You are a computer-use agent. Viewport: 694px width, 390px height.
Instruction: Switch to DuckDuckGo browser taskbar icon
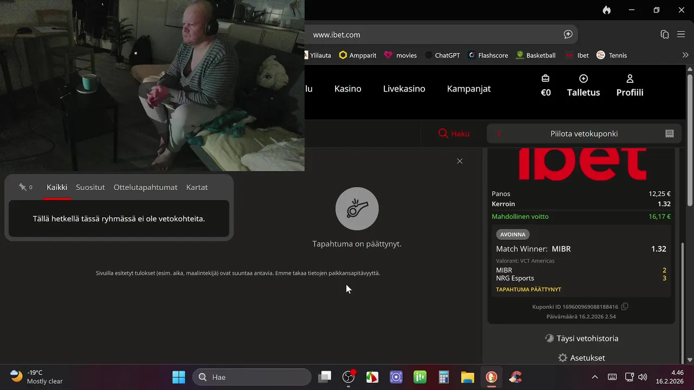coord(492,377)
